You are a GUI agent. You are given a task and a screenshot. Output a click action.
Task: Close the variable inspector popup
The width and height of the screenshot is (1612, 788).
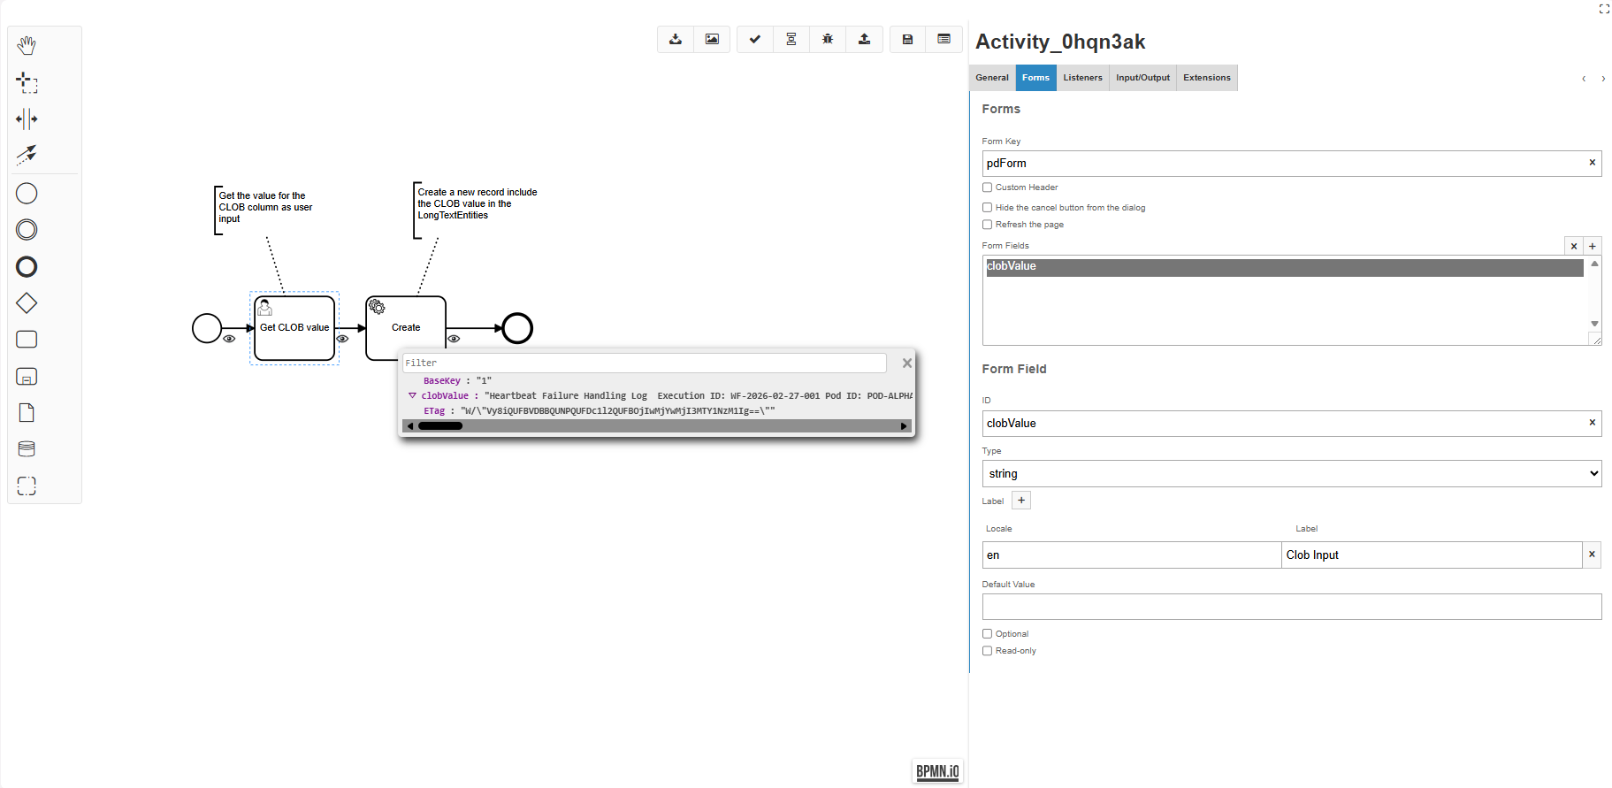click(x=906, y=363)
